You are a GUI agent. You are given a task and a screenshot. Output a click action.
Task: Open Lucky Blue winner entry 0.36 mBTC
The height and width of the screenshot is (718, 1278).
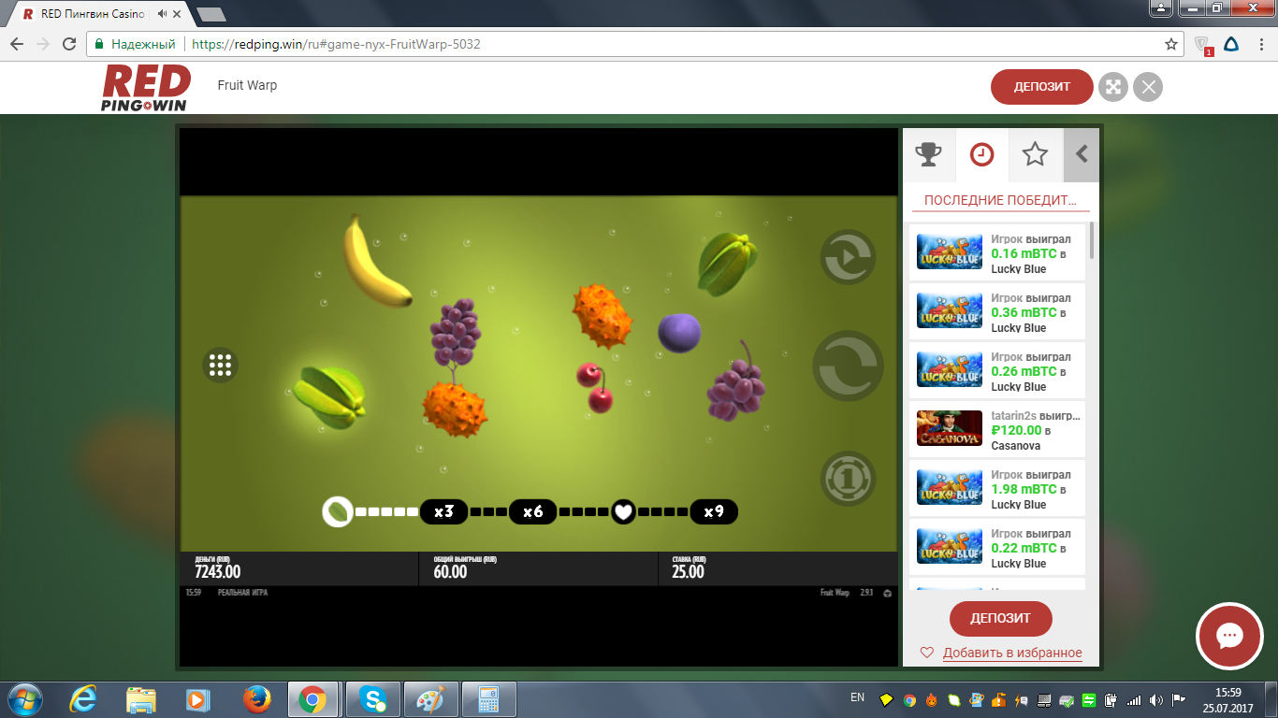(x=997, y=311)
